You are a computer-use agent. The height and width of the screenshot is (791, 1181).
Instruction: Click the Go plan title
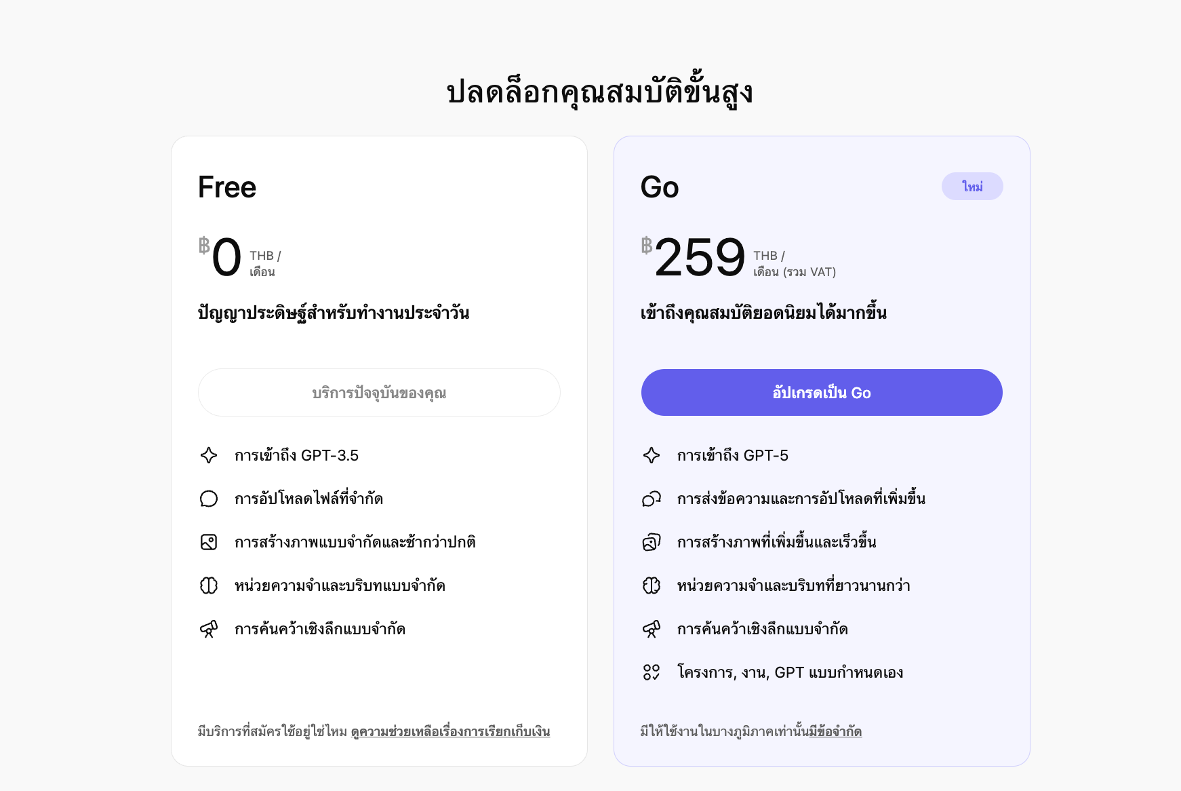click(660, 187)
